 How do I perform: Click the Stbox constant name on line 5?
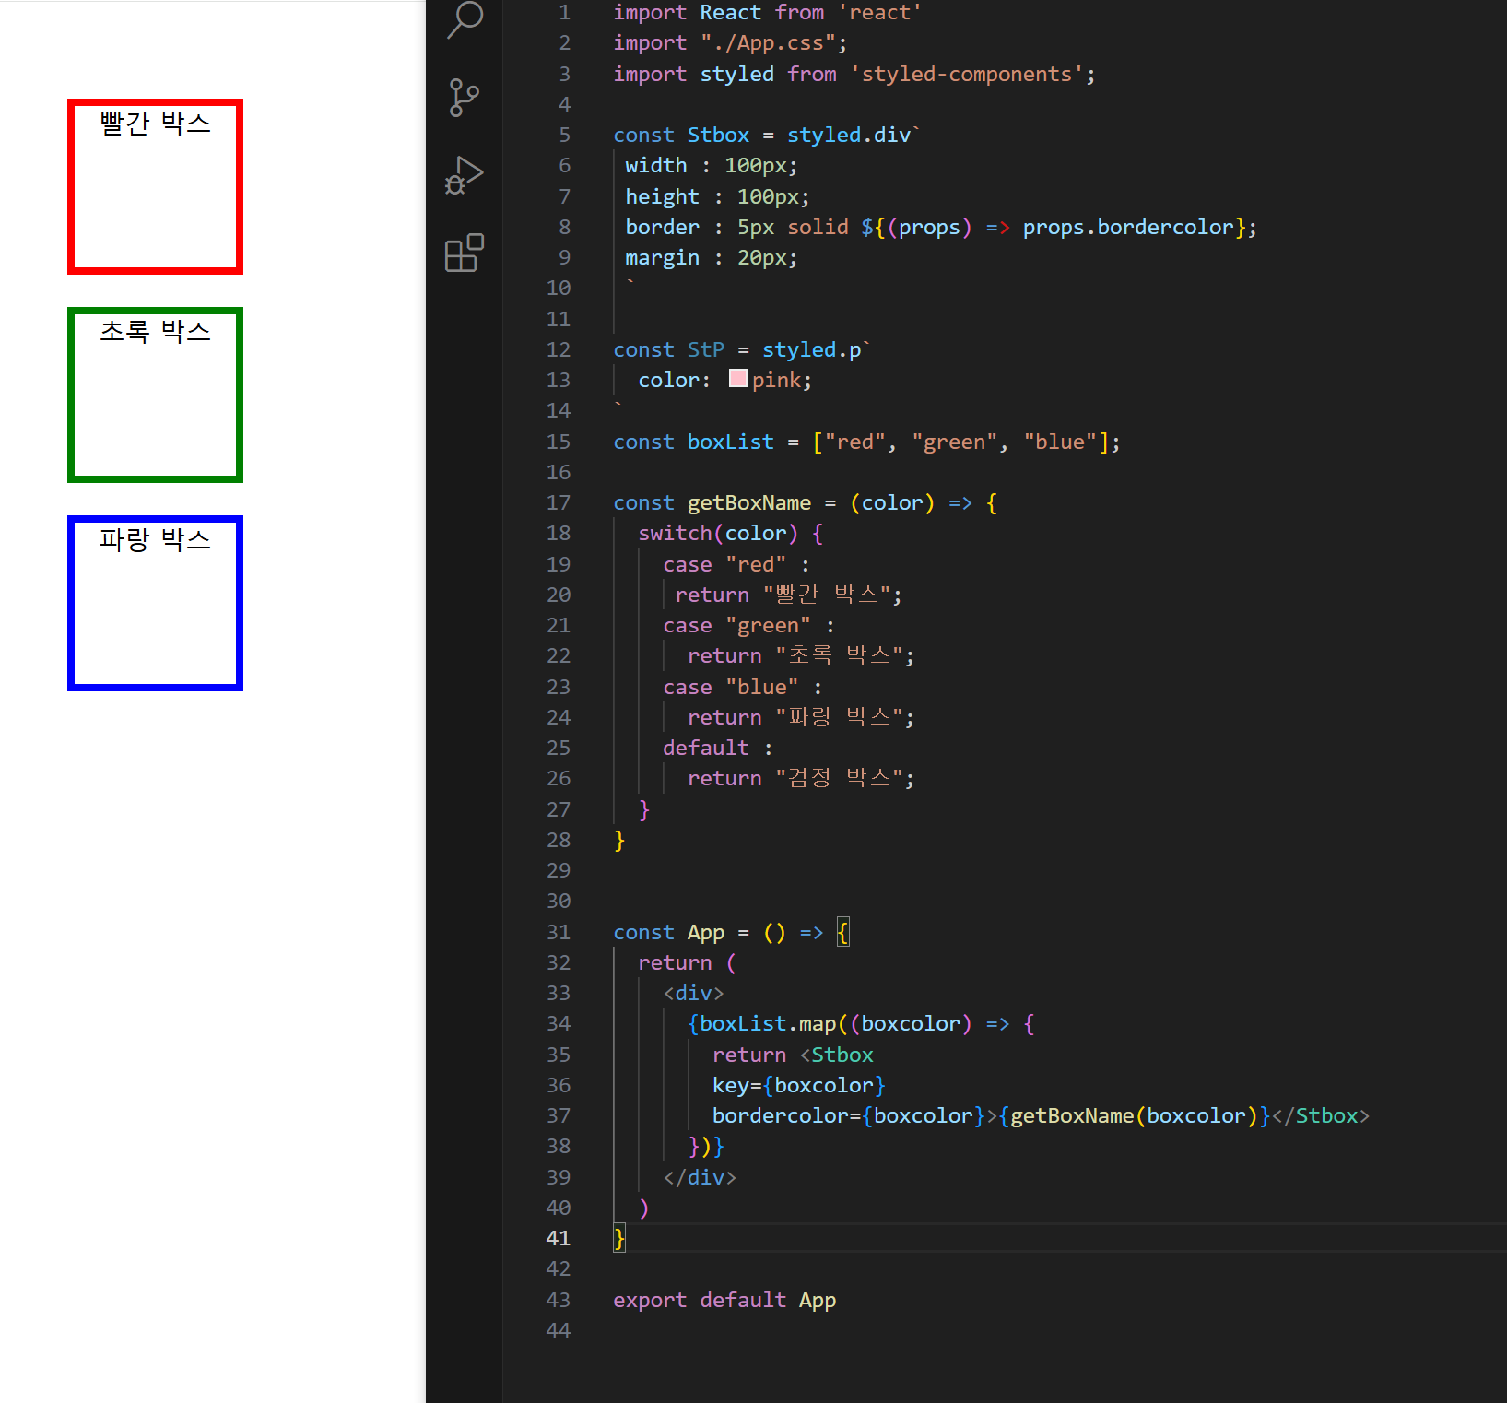718,135
